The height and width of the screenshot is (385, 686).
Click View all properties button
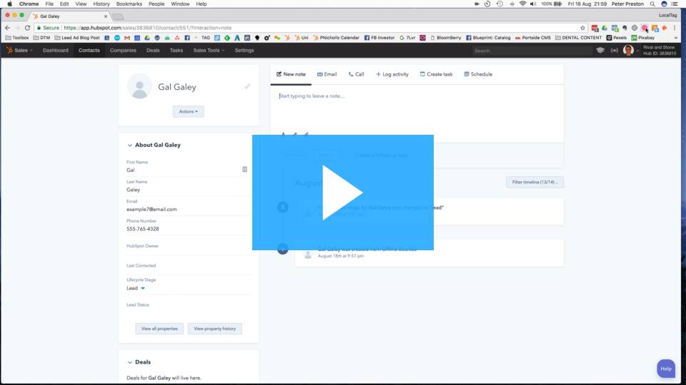click(159, 329)
